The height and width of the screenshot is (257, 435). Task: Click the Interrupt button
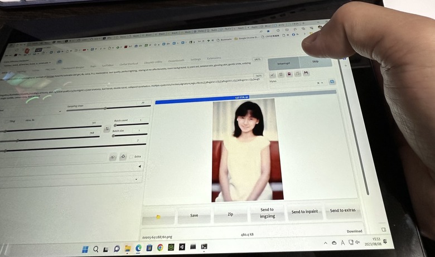pyautogui.click(x=283, y=63)
